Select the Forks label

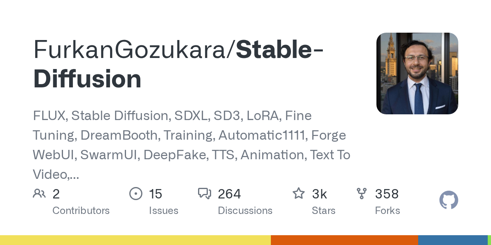pyautogui.click(x=387, y=211)
